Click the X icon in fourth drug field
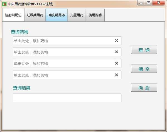This screenshot has width=167, height=132. [116, 75]
